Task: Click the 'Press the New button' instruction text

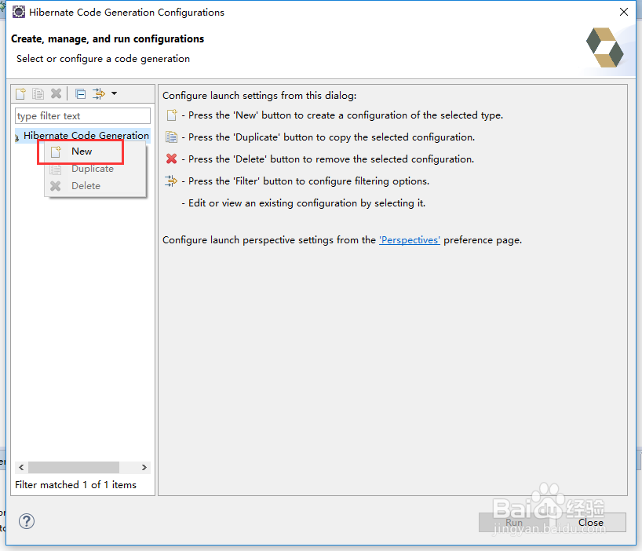Action: point(345,115)
